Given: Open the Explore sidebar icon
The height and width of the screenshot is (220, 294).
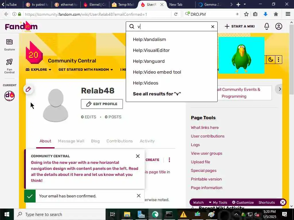Looking at the screenshot, I should point(9,45).
